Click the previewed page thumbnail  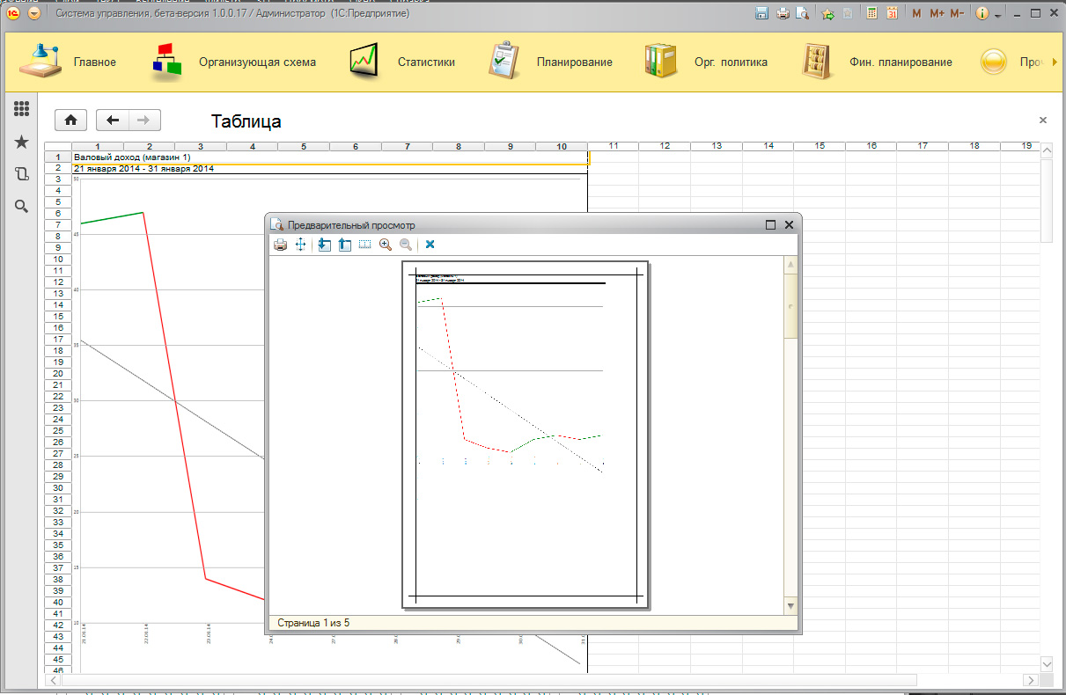[525, 434]
